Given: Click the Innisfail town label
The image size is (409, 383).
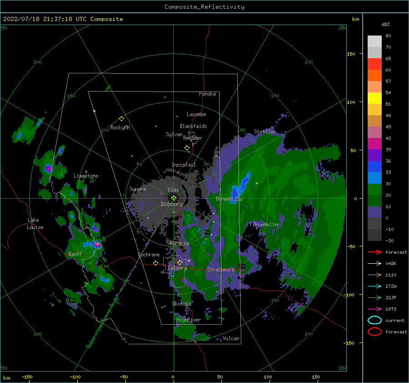Looking at the screenshot, I should point(184,165).
